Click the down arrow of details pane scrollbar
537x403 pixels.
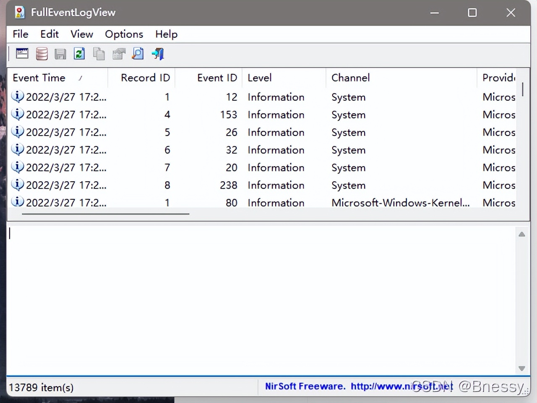521,369
